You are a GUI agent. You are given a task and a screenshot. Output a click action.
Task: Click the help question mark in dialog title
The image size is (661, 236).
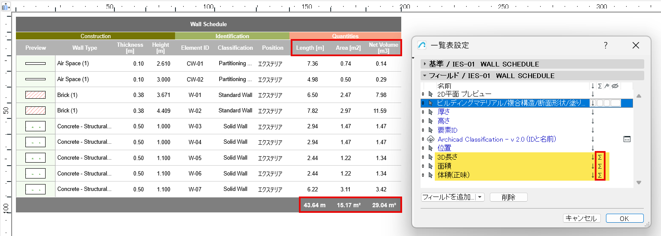[606, 45]
